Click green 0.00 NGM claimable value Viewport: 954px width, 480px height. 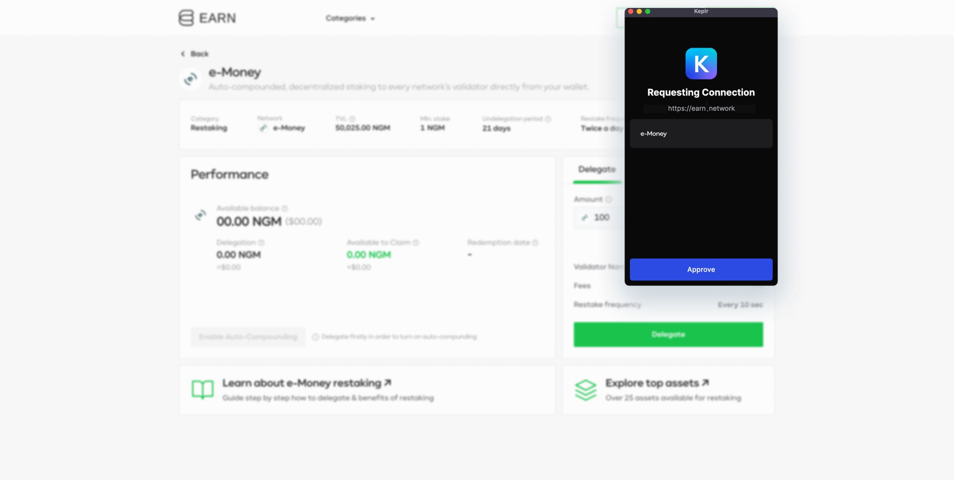pyautogui.click(x=369, y=255)
